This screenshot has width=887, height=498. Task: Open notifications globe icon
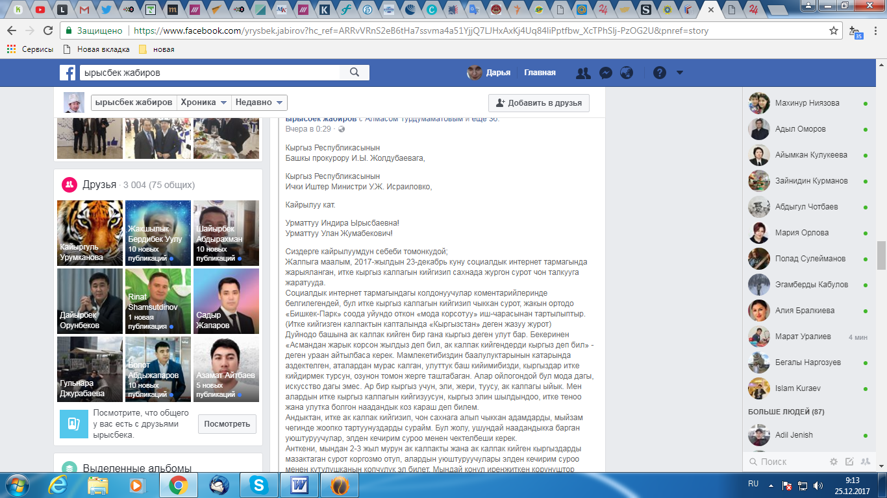point(627,73)
